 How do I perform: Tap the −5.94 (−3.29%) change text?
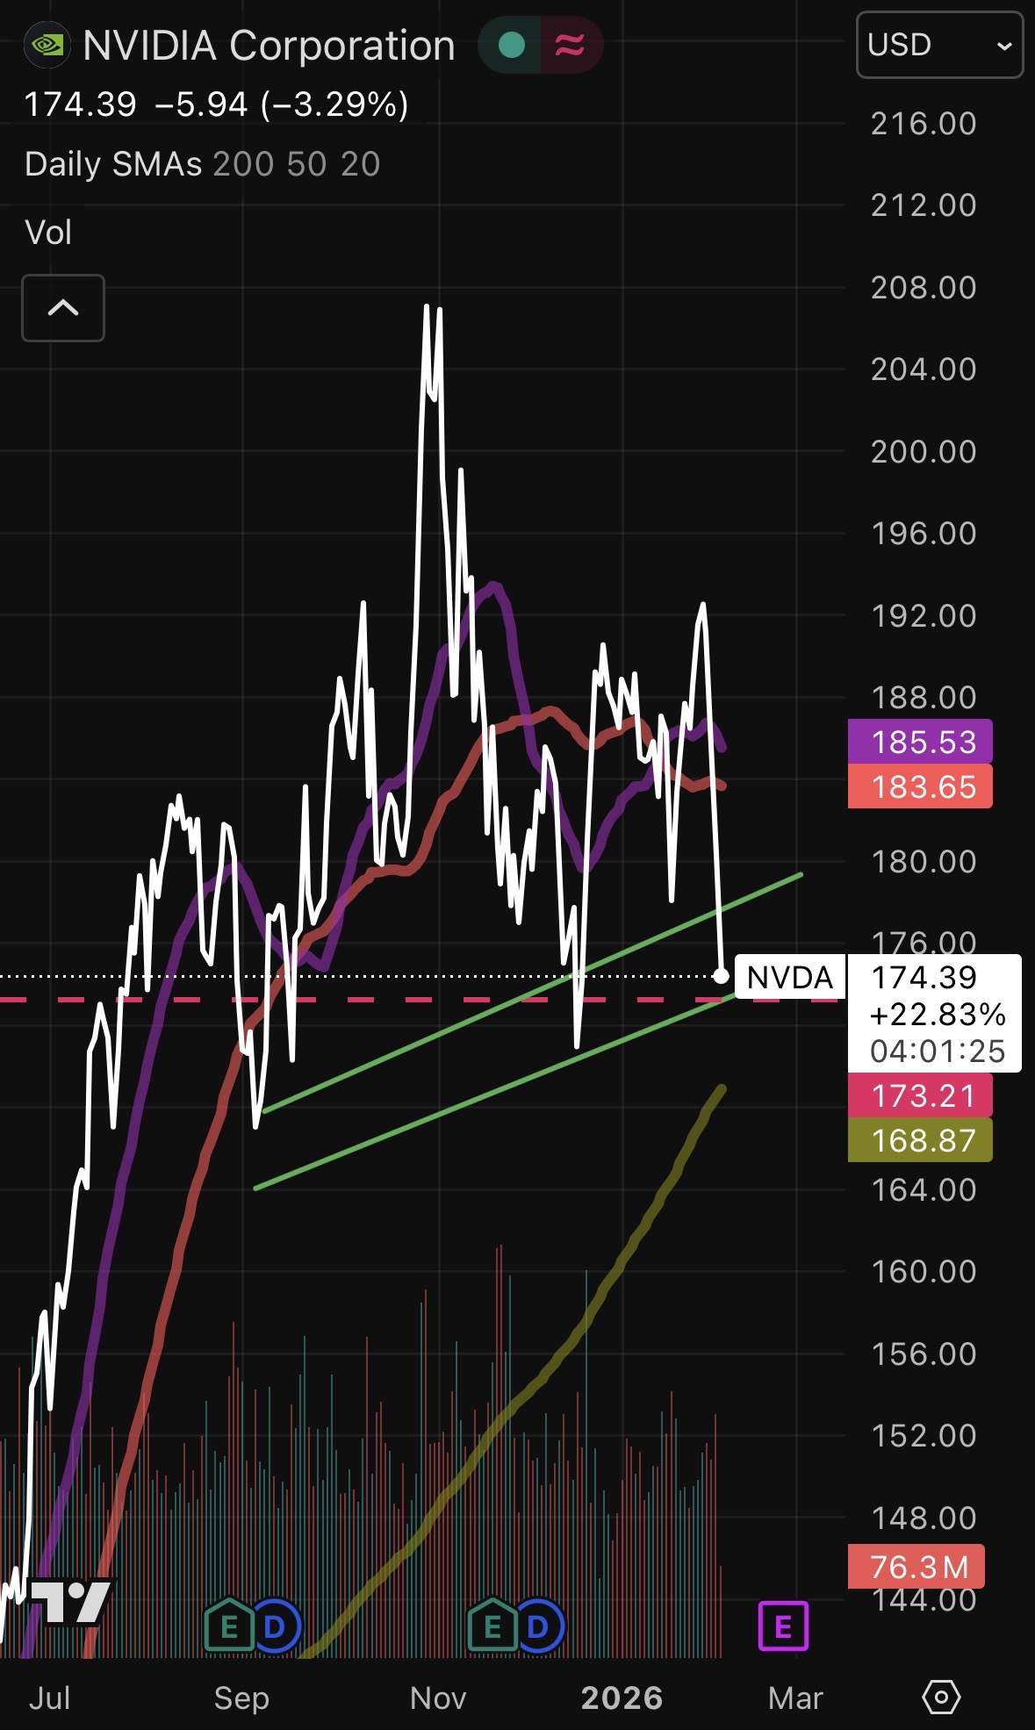tap(282, 104)
